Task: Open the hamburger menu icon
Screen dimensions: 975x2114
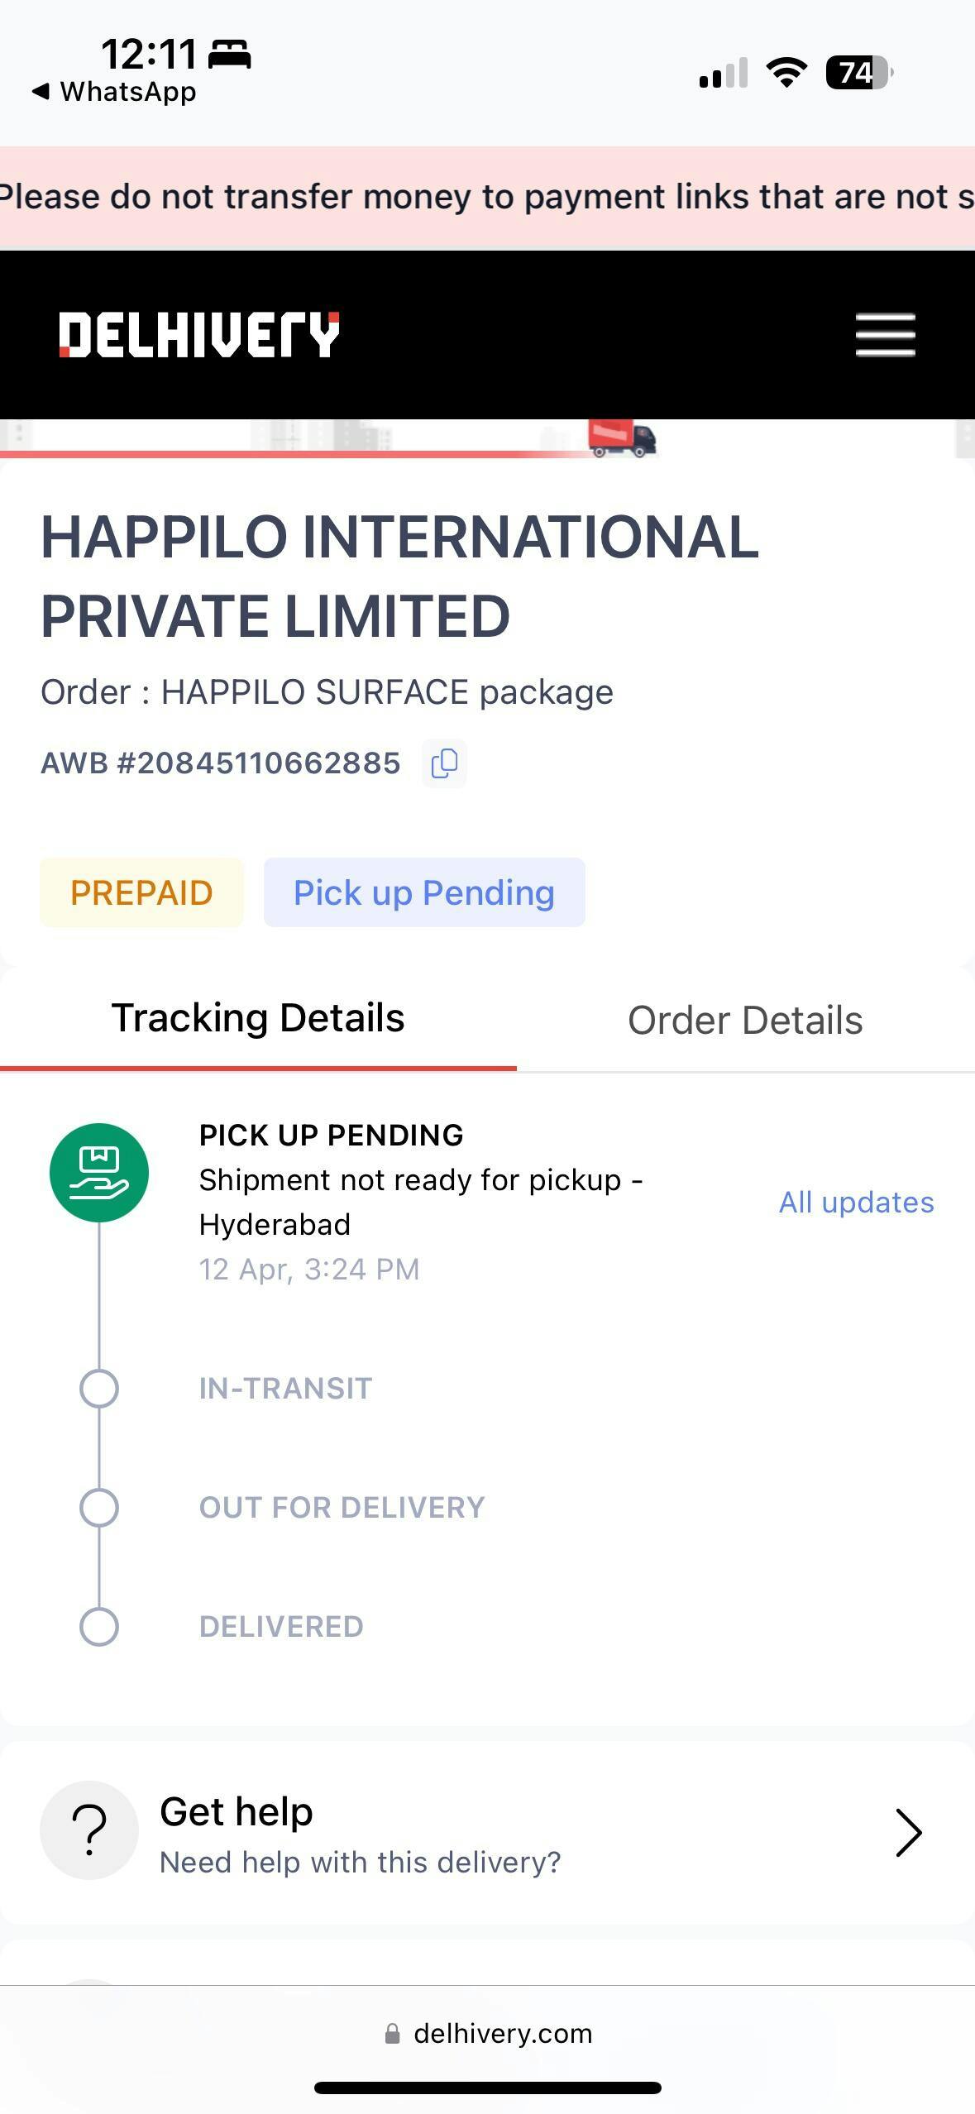Action: pyautogui.click(x=885, y=335)
